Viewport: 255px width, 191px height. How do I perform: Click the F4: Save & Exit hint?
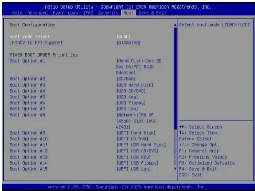point(198,169)
